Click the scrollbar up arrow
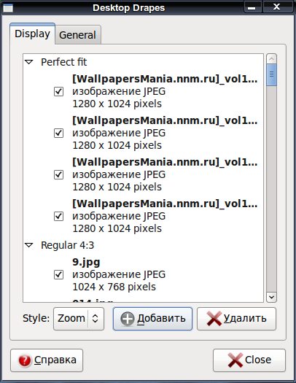 271,59
